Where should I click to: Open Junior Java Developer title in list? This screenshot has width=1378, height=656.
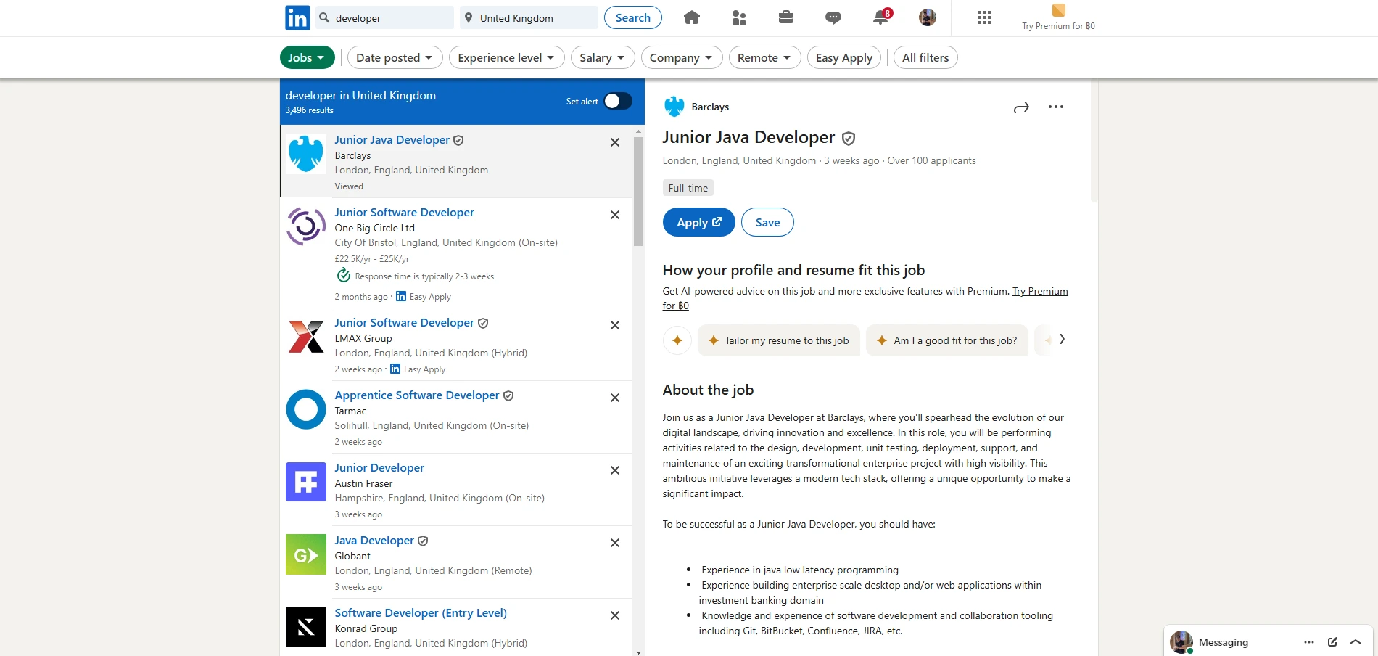point(392,139)
